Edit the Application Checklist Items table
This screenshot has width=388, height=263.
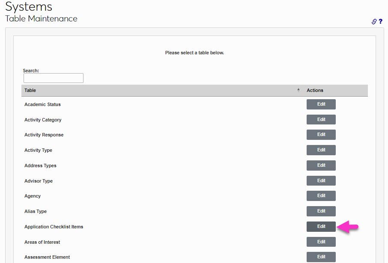(x=321, y=226)
